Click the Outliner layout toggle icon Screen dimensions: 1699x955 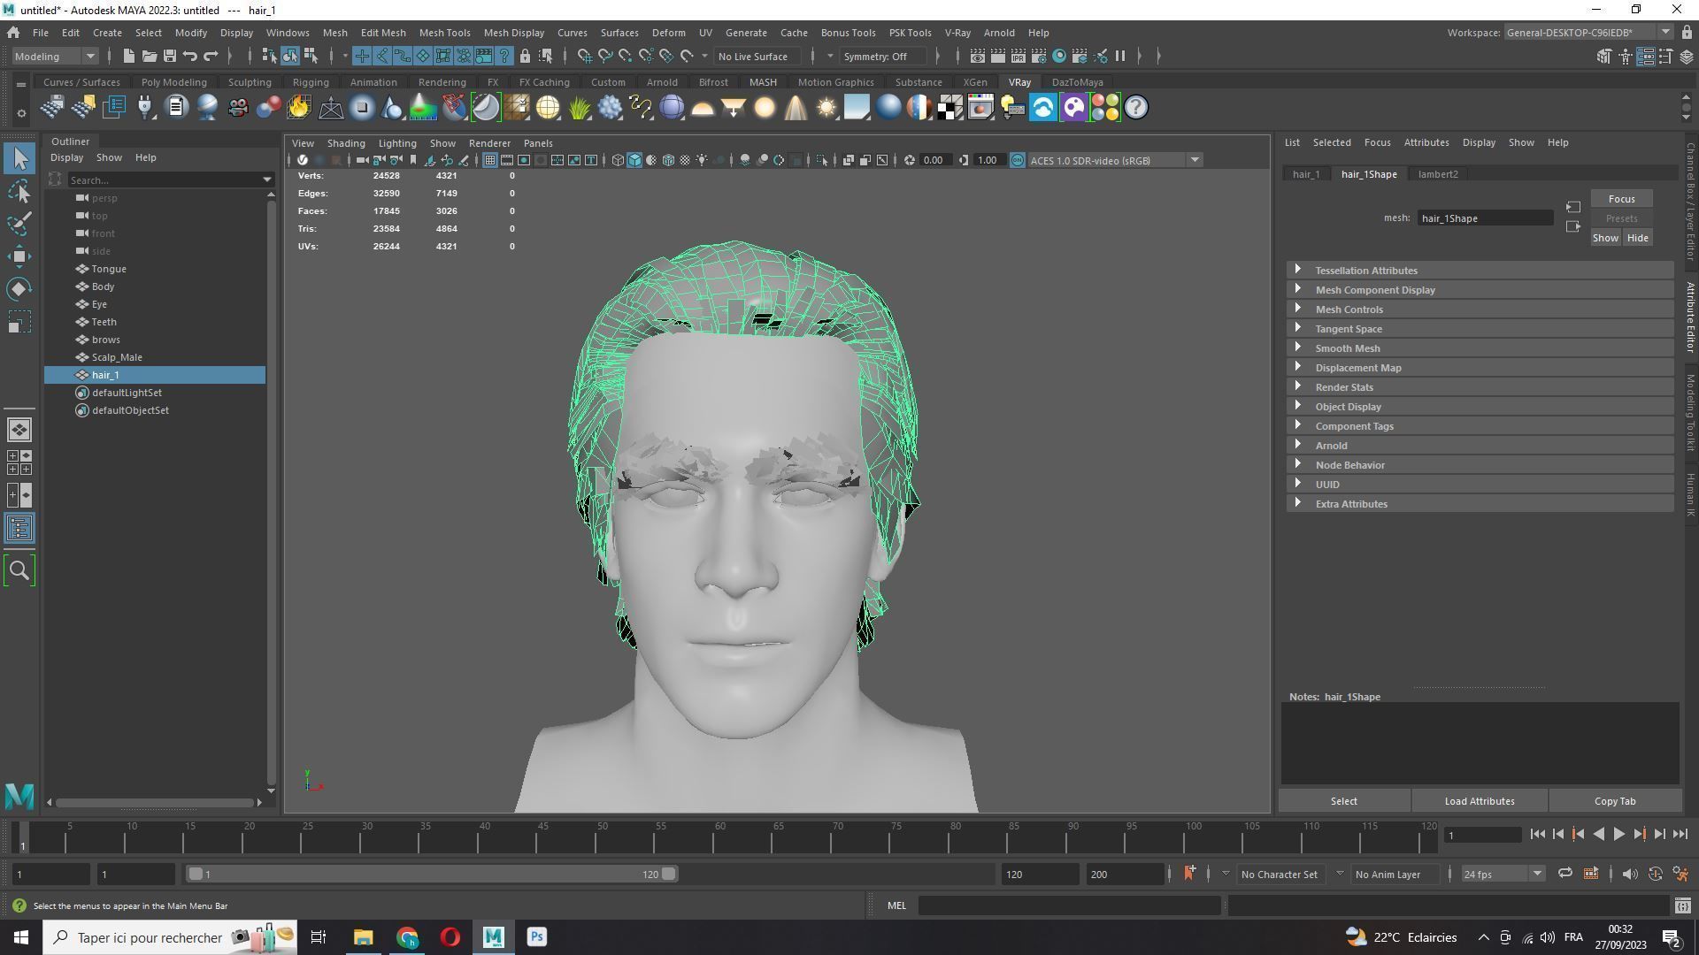pyautogui.click(x=19, y=529)
